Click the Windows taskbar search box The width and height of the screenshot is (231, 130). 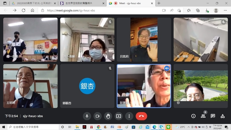point(33,127)
